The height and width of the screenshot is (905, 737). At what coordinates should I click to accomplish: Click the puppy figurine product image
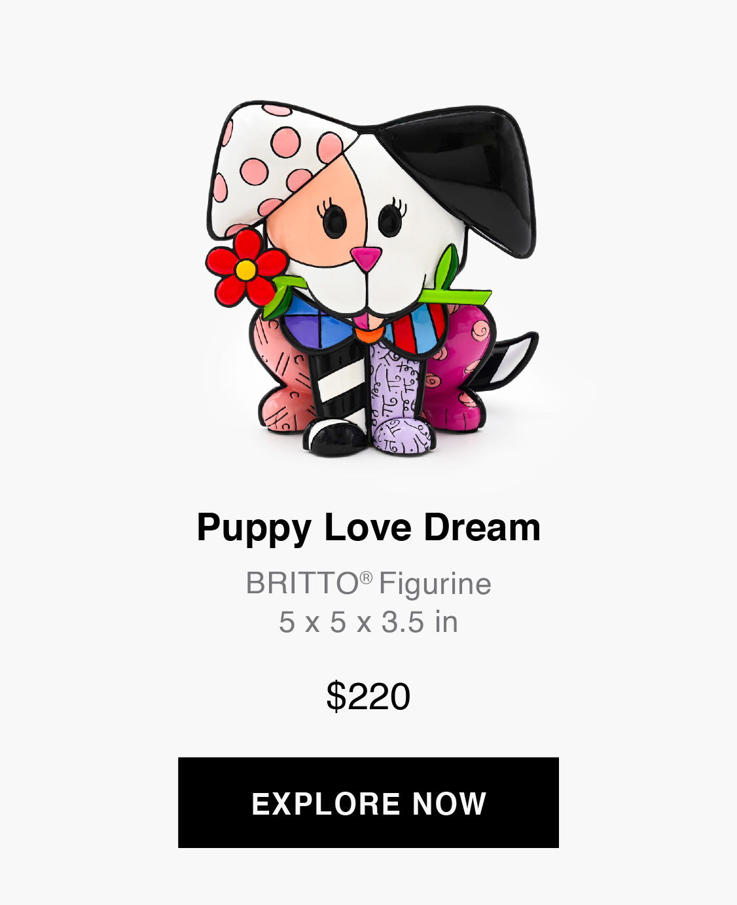pyautogui.click(x=372, y=278)
